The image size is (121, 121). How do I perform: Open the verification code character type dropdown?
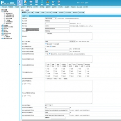tap(49, 105)
